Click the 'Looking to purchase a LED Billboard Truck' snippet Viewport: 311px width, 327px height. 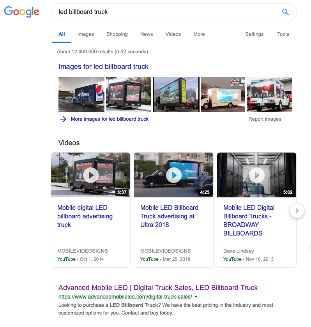pos(166,309)
